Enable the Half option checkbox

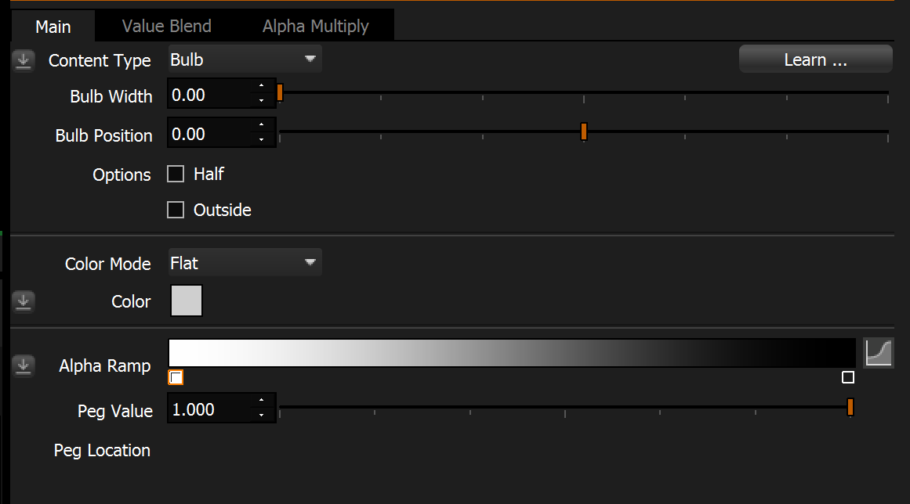176,174
